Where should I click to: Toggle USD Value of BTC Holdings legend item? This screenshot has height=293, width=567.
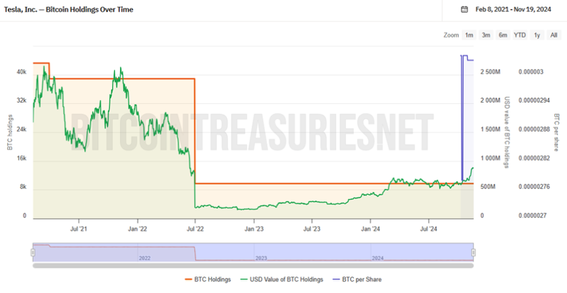[282, 279]
